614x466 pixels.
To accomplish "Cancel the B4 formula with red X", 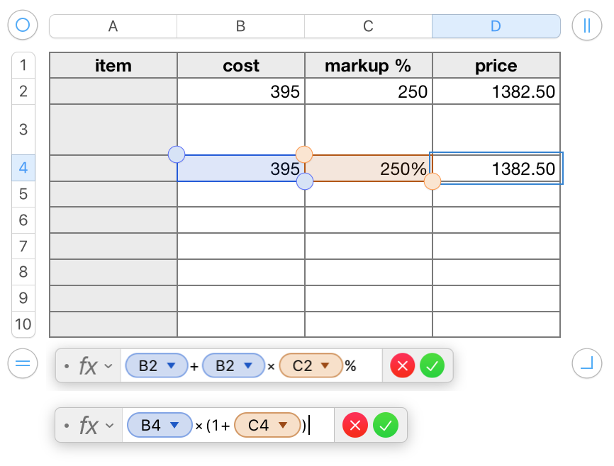I will coord(355,425).
